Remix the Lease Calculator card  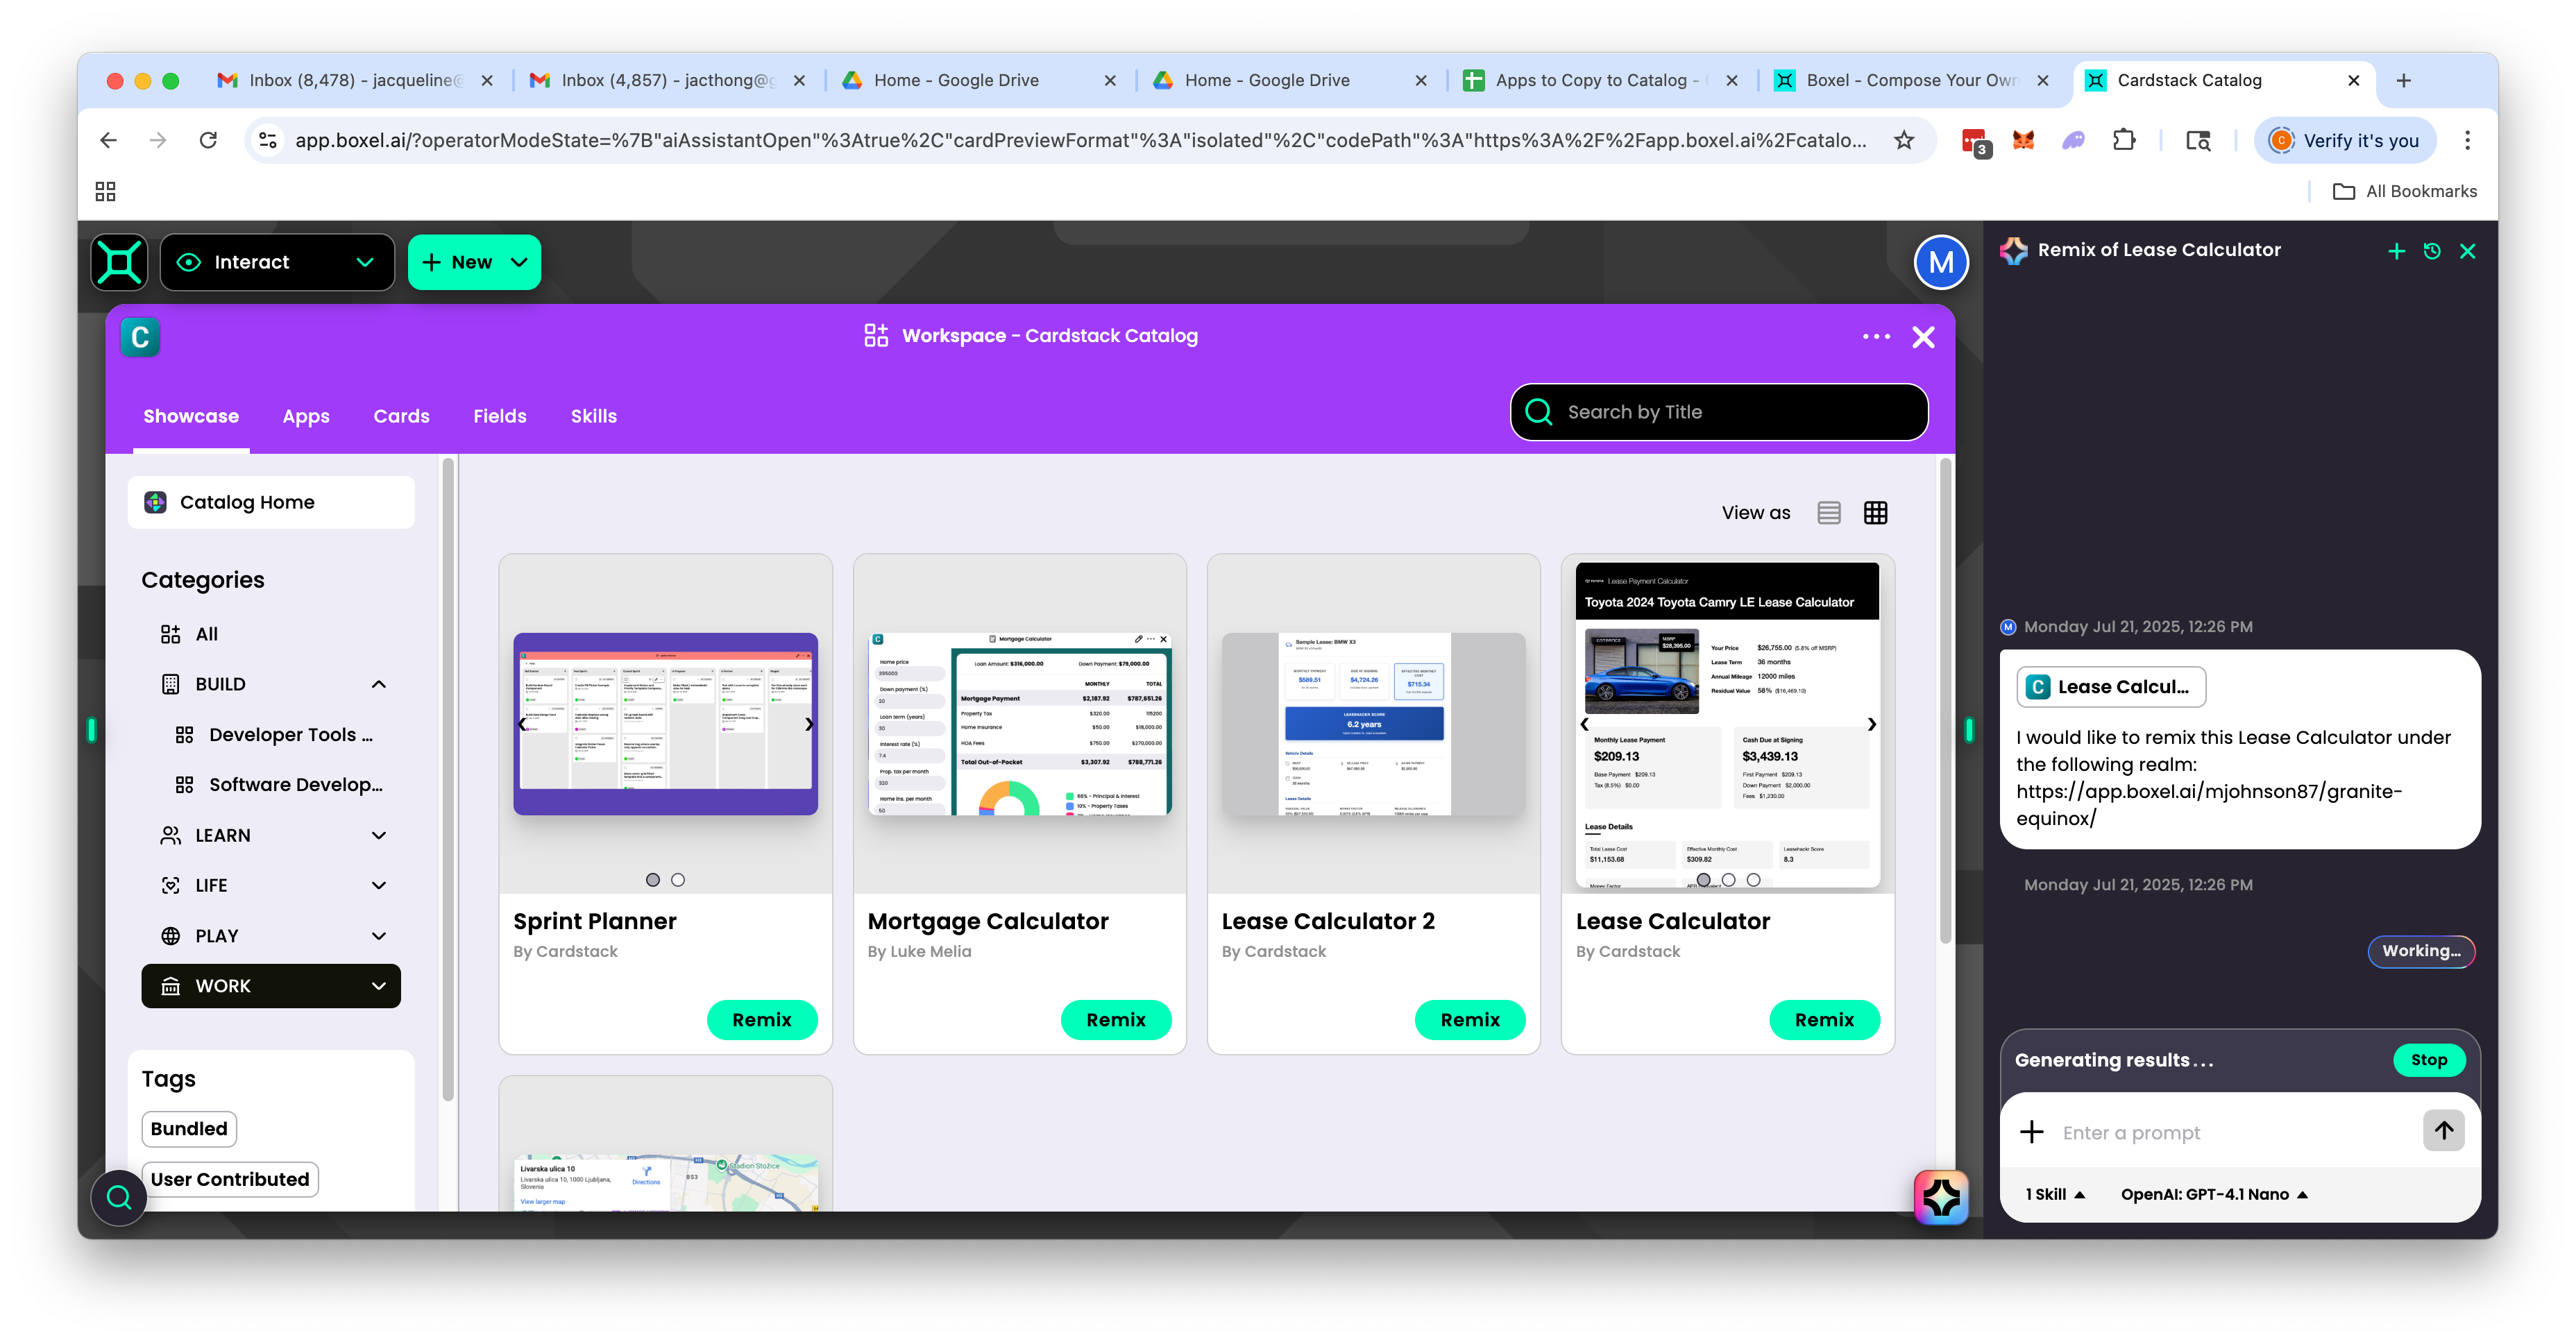point(1824,1020)
